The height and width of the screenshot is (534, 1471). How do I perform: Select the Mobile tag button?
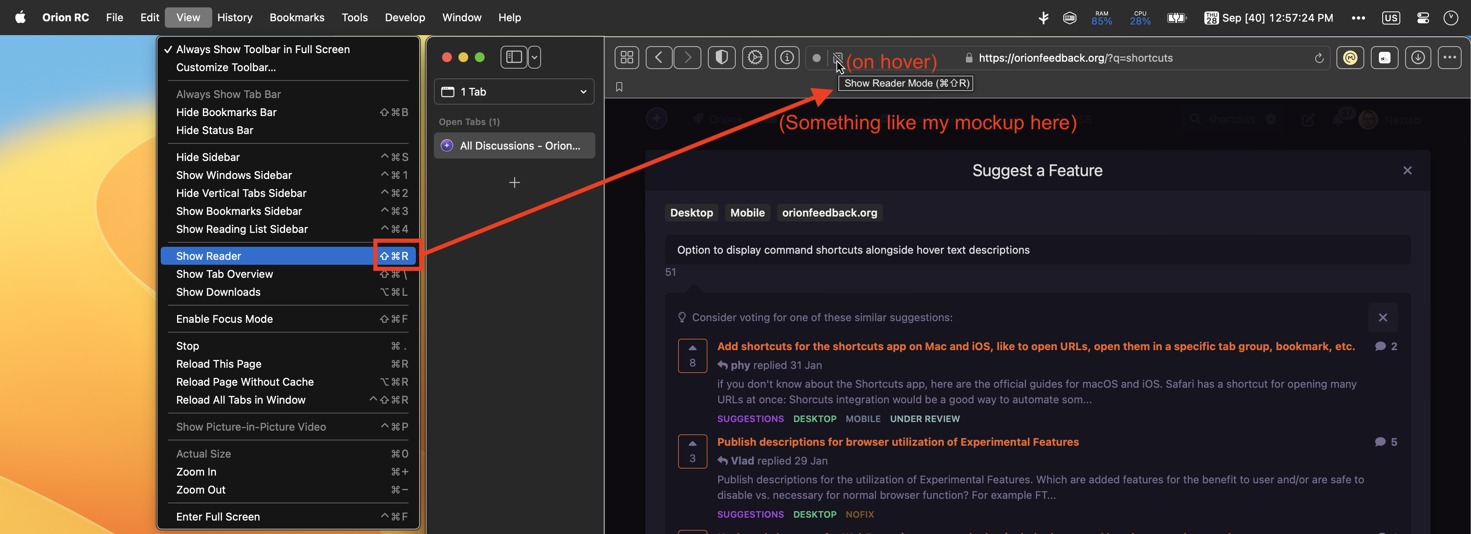(747, 213)
